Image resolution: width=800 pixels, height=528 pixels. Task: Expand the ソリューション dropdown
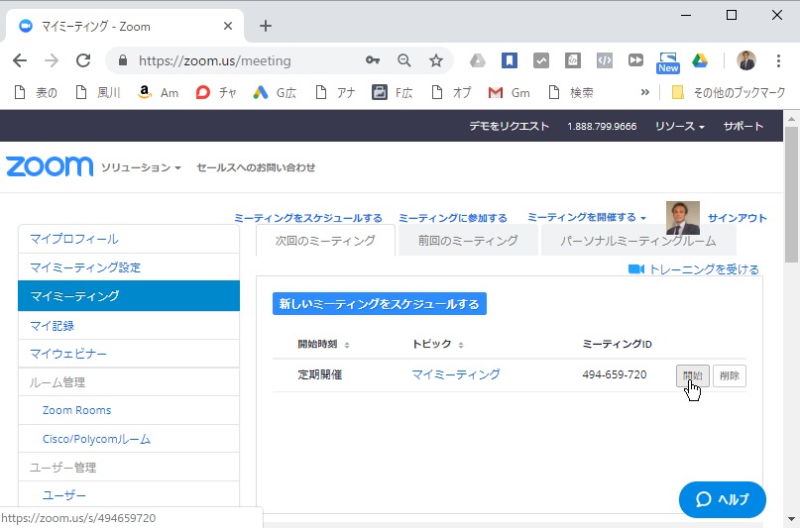click(141, 167)
